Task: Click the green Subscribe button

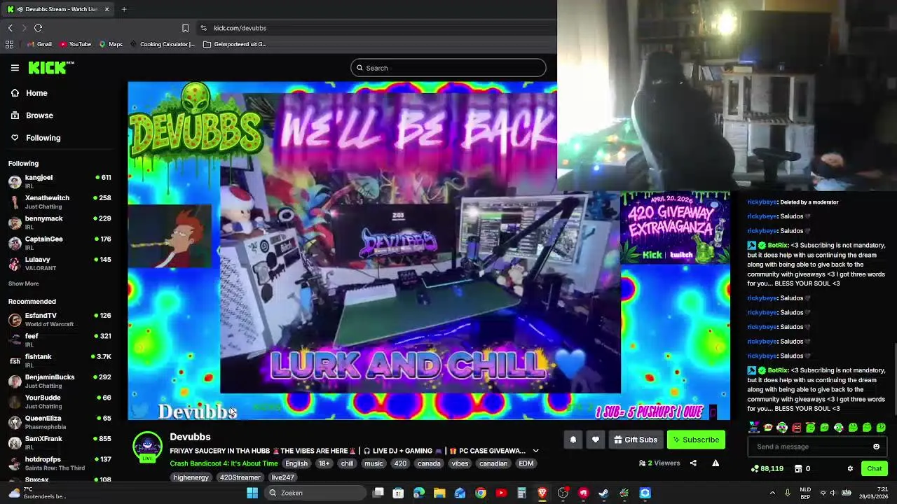Action: point(696,440)
